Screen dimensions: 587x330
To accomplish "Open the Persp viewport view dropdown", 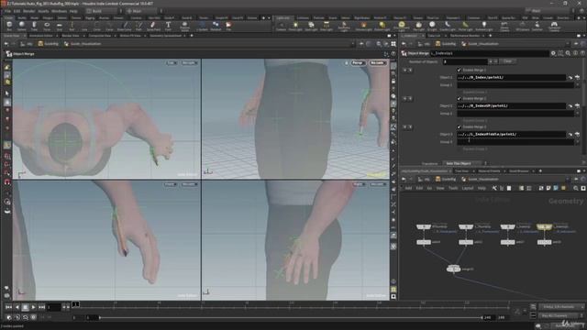I will coord(358,62).
